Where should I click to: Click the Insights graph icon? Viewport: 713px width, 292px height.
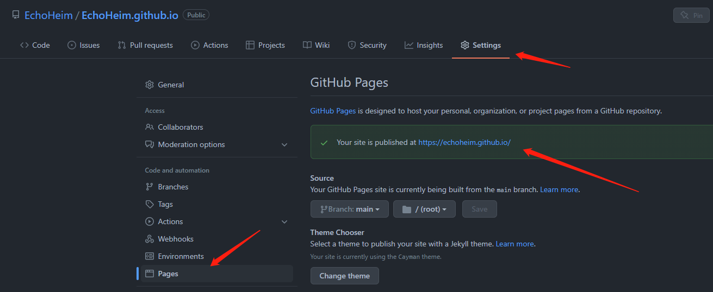[409, 45]
